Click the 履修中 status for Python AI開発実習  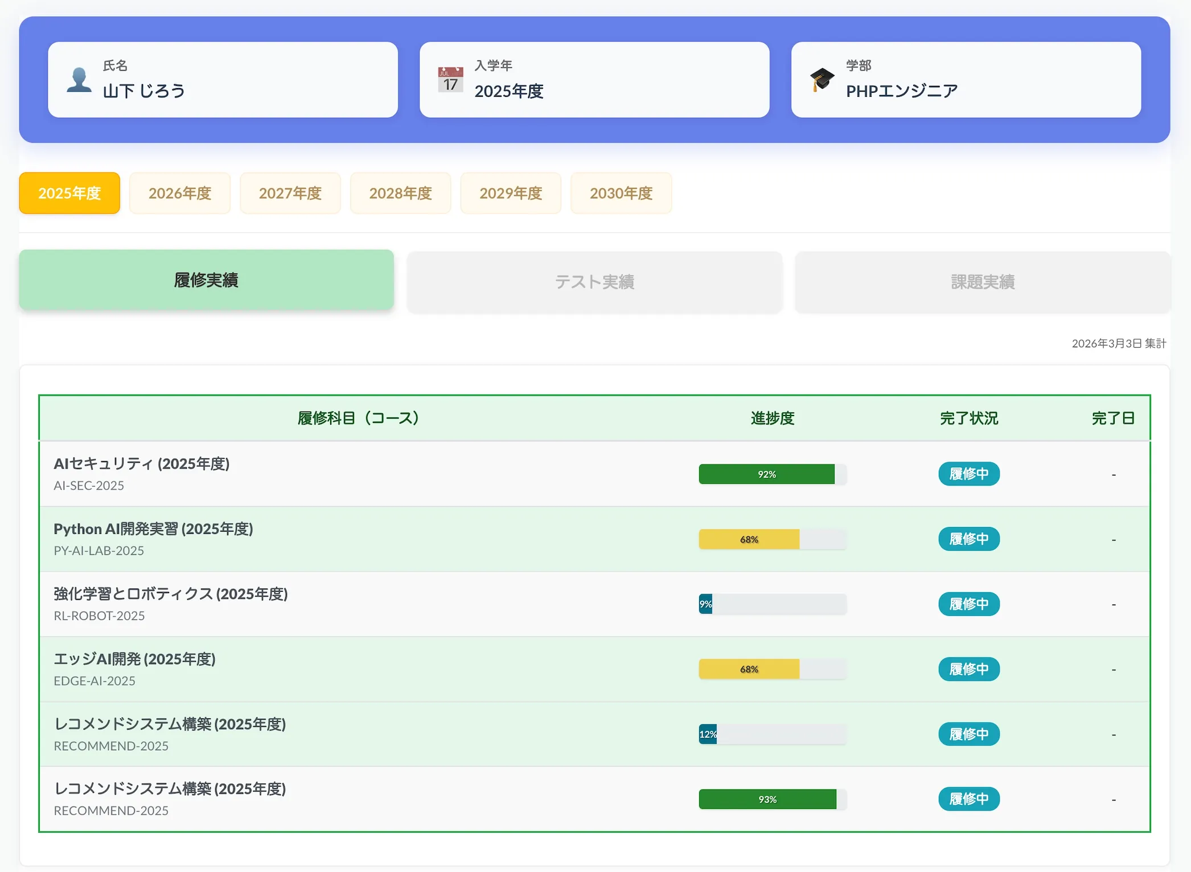968,538
